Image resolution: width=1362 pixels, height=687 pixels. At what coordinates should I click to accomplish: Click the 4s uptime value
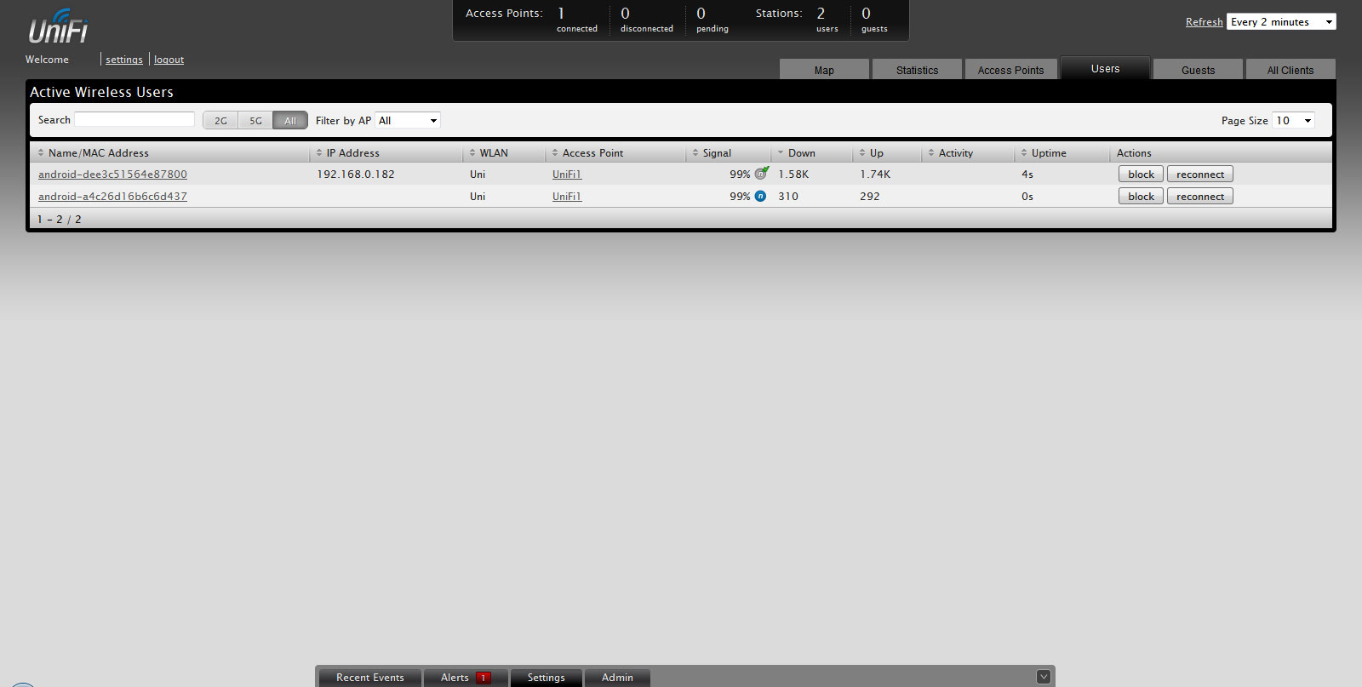tap(1027, 174)
